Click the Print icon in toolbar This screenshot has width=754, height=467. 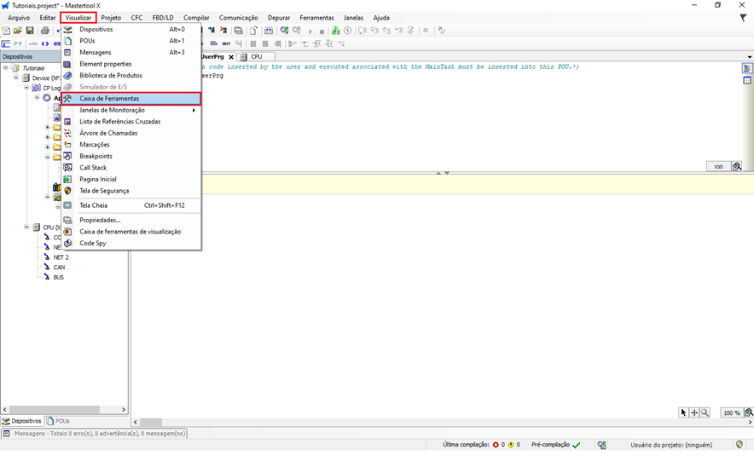click(45, 31)
